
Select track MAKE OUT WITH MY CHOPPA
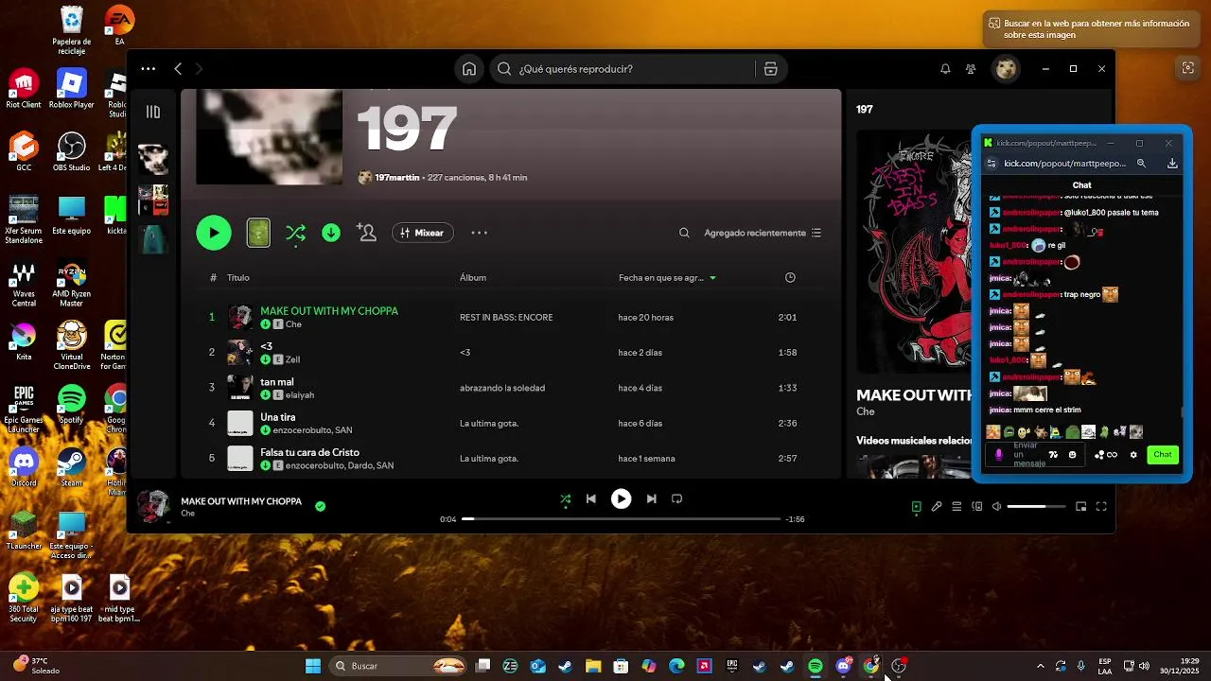tap(329, 311)
